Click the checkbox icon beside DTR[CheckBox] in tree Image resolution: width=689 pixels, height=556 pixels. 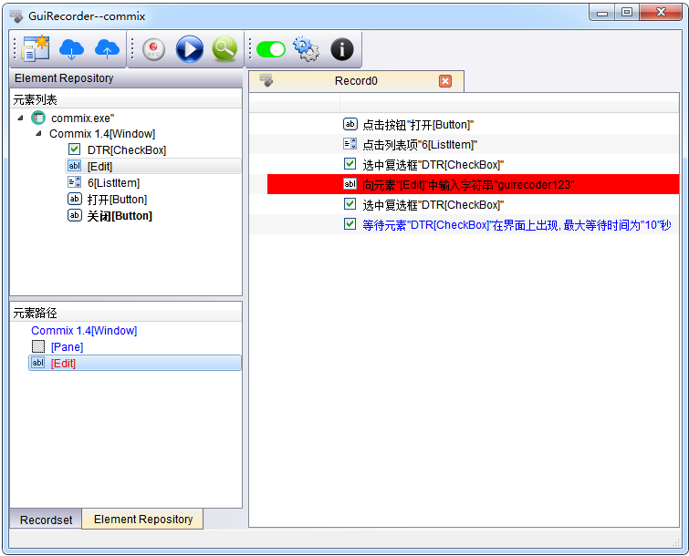click(x=74, y=149)
